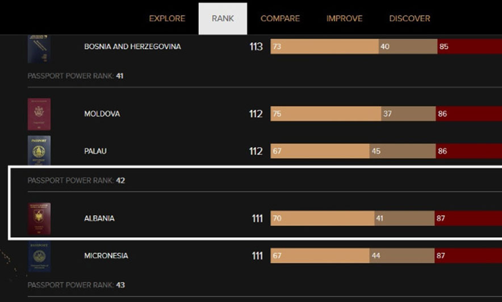Viewport: 502px width, 302px height.
Task: Click the Palau country name
Action: pyautogui.click(x=95, y=152)
